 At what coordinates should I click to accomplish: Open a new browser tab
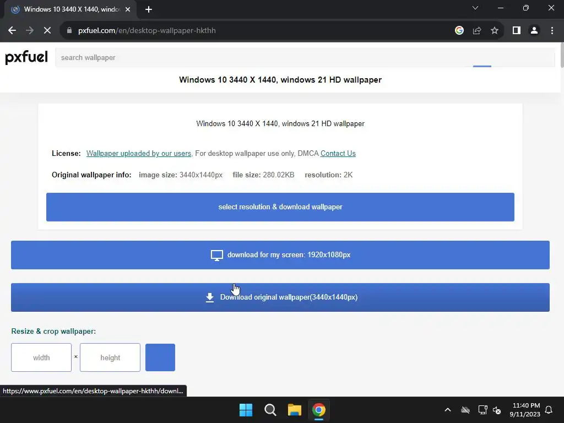149,9
